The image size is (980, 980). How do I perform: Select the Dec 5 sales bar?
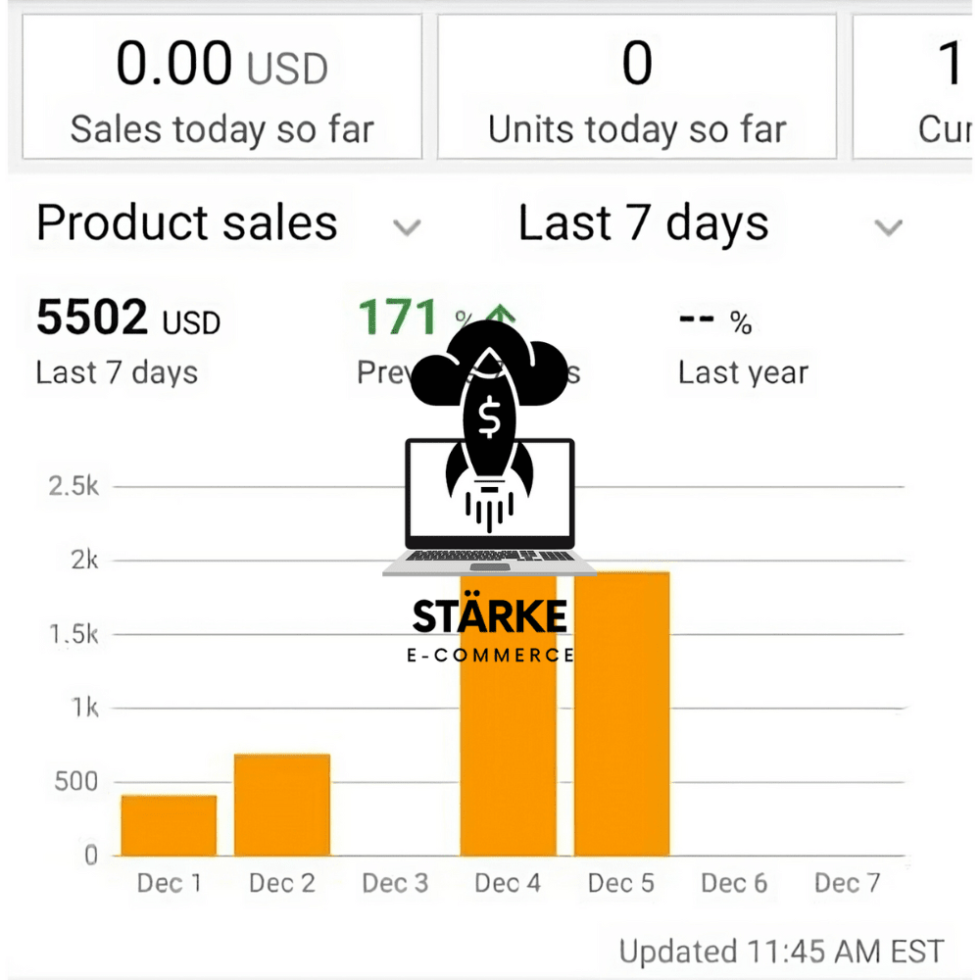pos(622,713)
